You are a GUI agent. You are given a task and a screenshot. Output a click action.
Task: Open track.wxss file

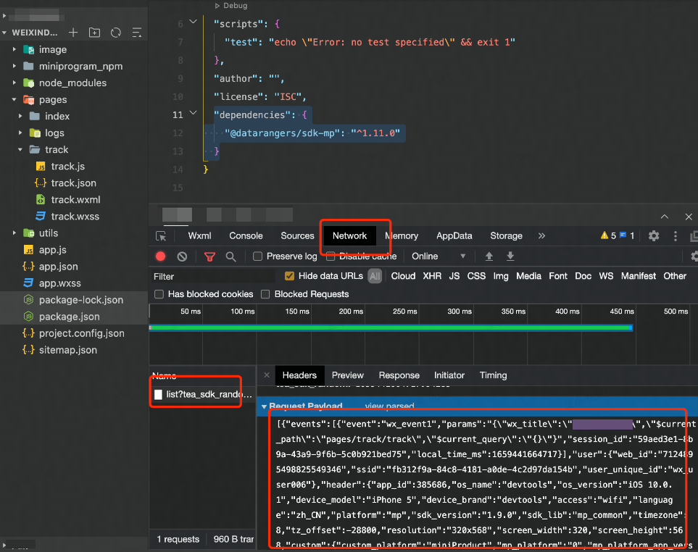click(74, 216)
